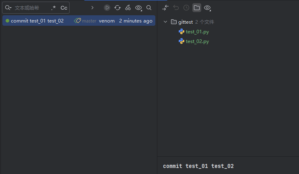299x174 pixels.
Task: Click the revert selected changes icon
Action: pyautogui.click(x=176, y=8)
